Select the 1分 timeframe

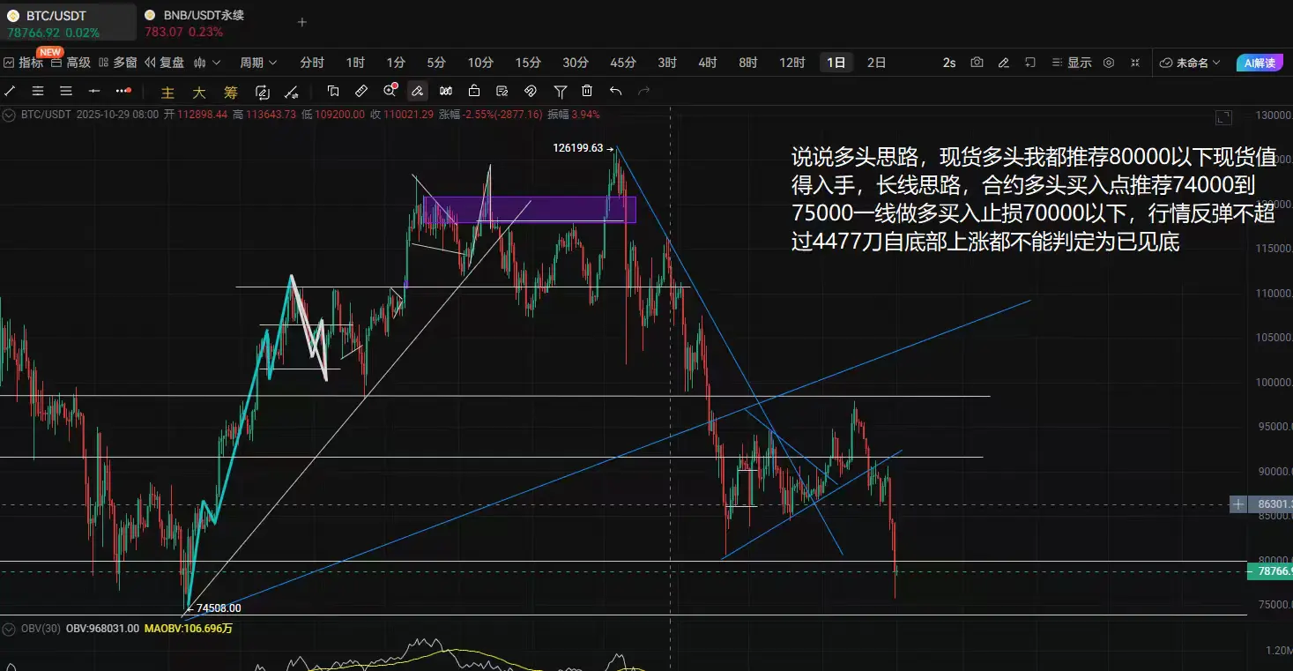[396, 63]
